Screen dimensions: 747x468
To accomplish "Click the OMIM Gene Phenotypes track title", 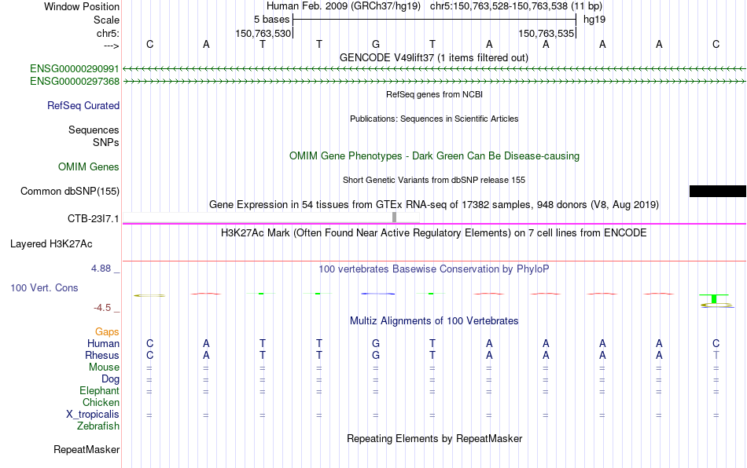I will (435, 156).
